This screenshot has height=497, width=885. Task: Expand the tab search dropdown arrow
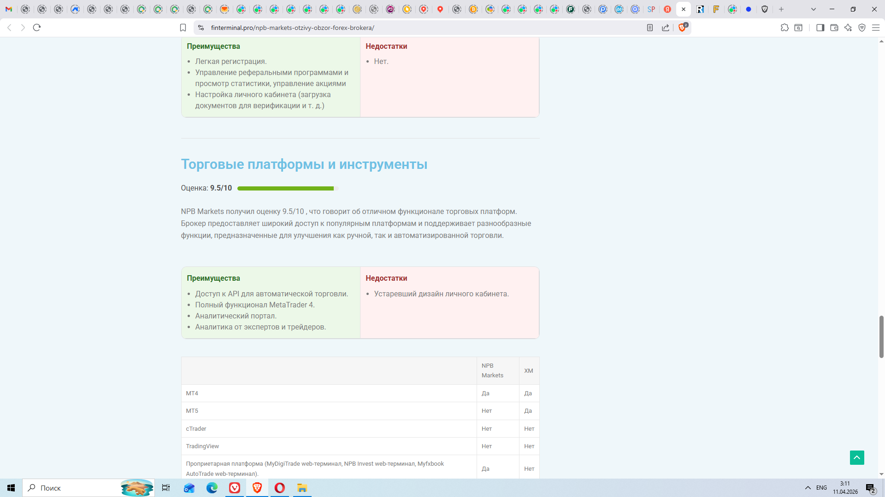tap(814, 9)
